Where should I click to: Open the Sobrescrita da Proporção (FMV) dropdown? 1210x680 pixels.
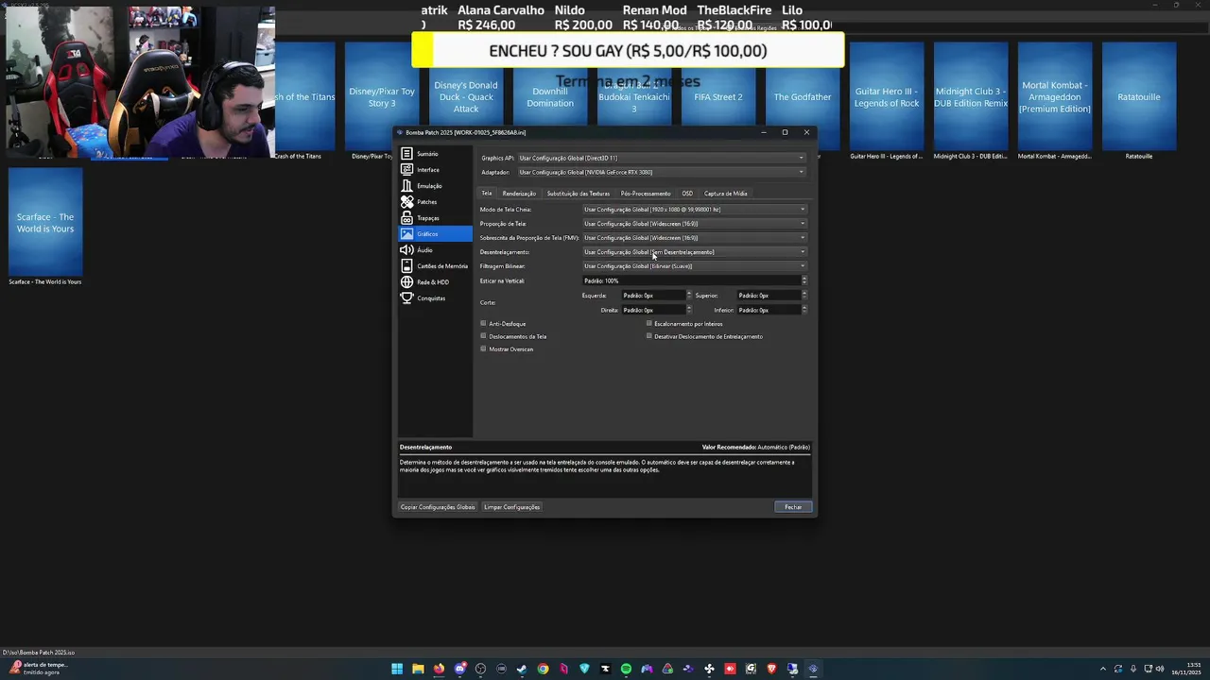click(695, 237)
